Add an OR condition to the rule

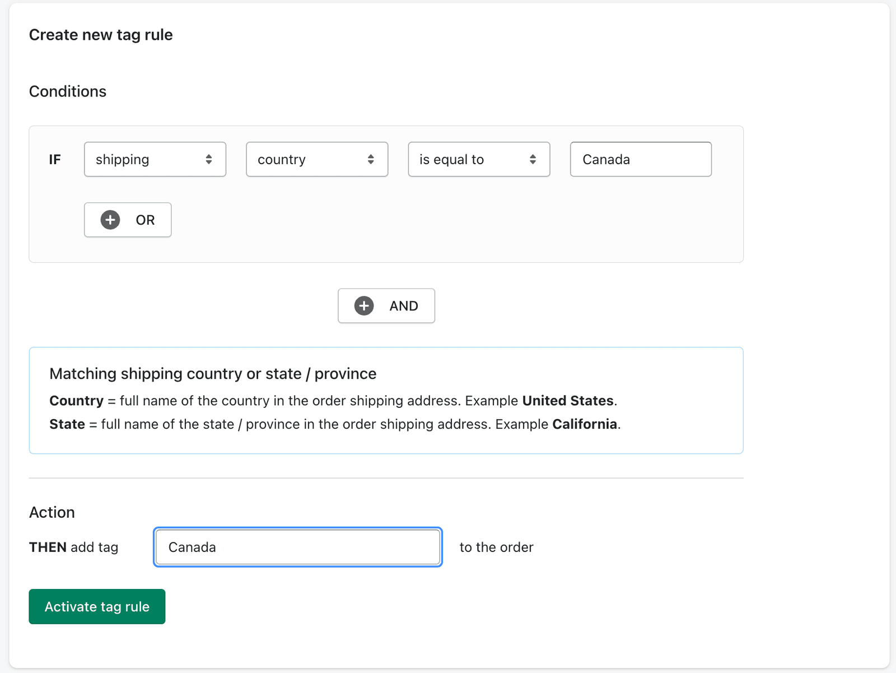click(x=127, y=220)
